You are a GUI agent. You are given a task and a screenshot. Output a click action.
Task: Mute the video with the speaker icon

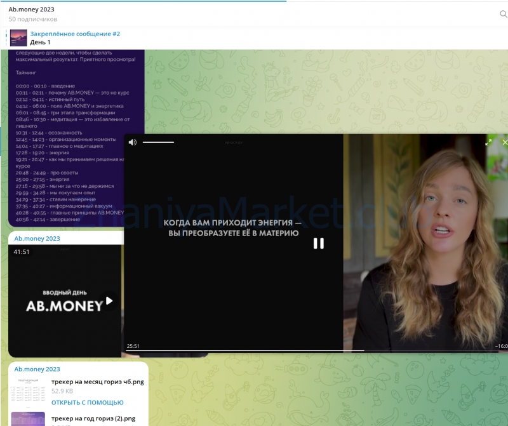point(132,142)
